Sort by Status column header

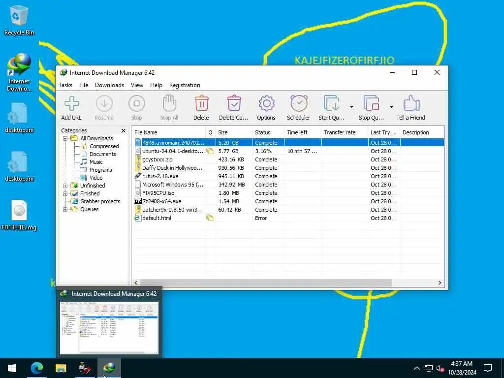268,132
